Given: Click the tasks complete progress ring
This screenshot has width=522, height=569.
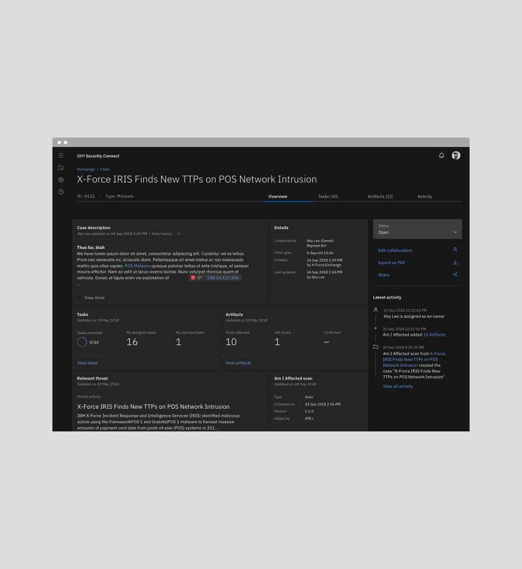Looking at the screenshot, I should [82, 342].
